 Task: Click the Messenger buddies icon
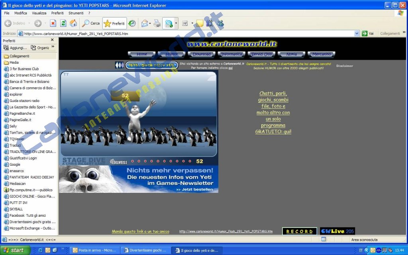pyautogui.click(x=220, y=24)
